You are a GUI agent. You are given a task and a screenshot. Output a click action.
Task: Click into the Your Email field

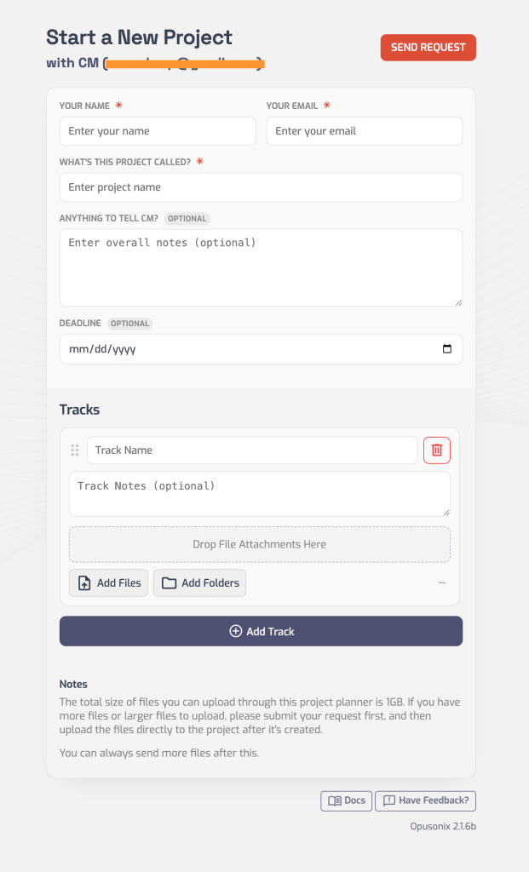point(364,131)
